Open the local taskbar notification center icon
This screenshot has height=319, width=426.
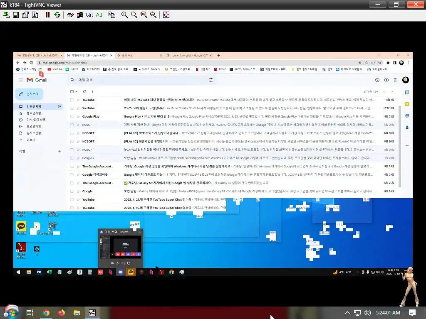(x=412, y=313)
